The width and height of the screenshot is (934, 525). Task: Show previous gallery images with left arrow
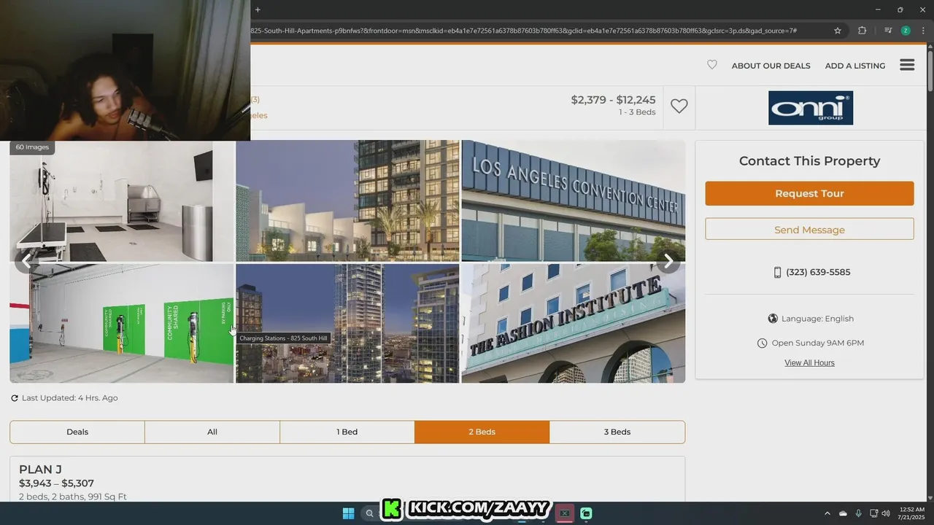point(27,260)
